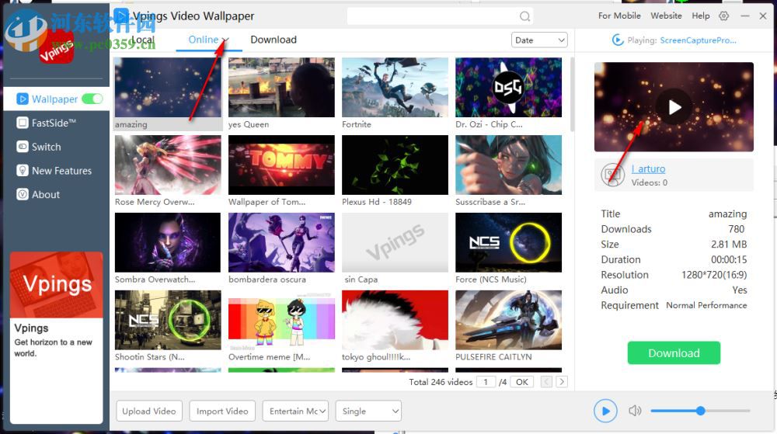Click the Vpings app logo
Image resolution: width=777 pixels, height=434 pixels.
57,47
